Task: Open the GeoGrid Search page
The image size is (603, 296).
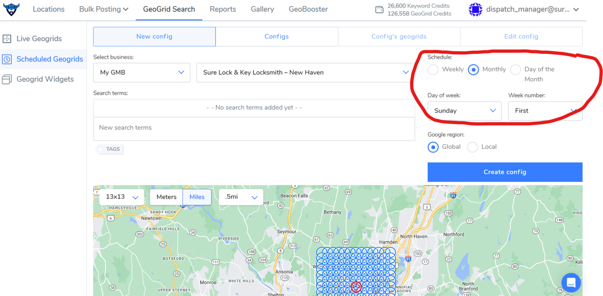Action: 169,9
